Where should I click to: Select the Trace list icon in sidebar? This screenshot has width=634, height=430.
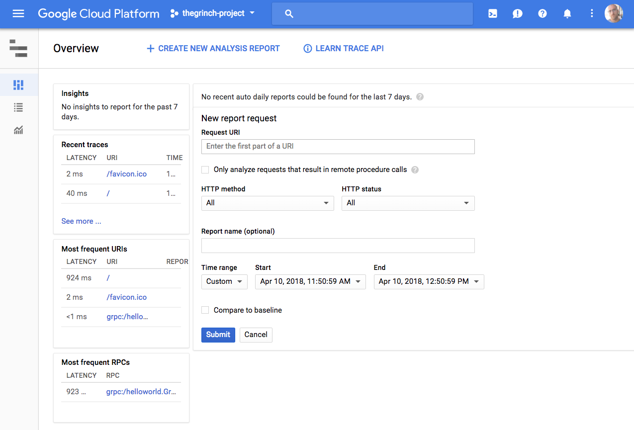18,107
